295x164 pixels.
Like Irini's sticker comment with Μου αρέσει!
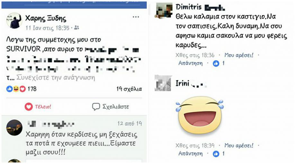click(x=239, y=145)
